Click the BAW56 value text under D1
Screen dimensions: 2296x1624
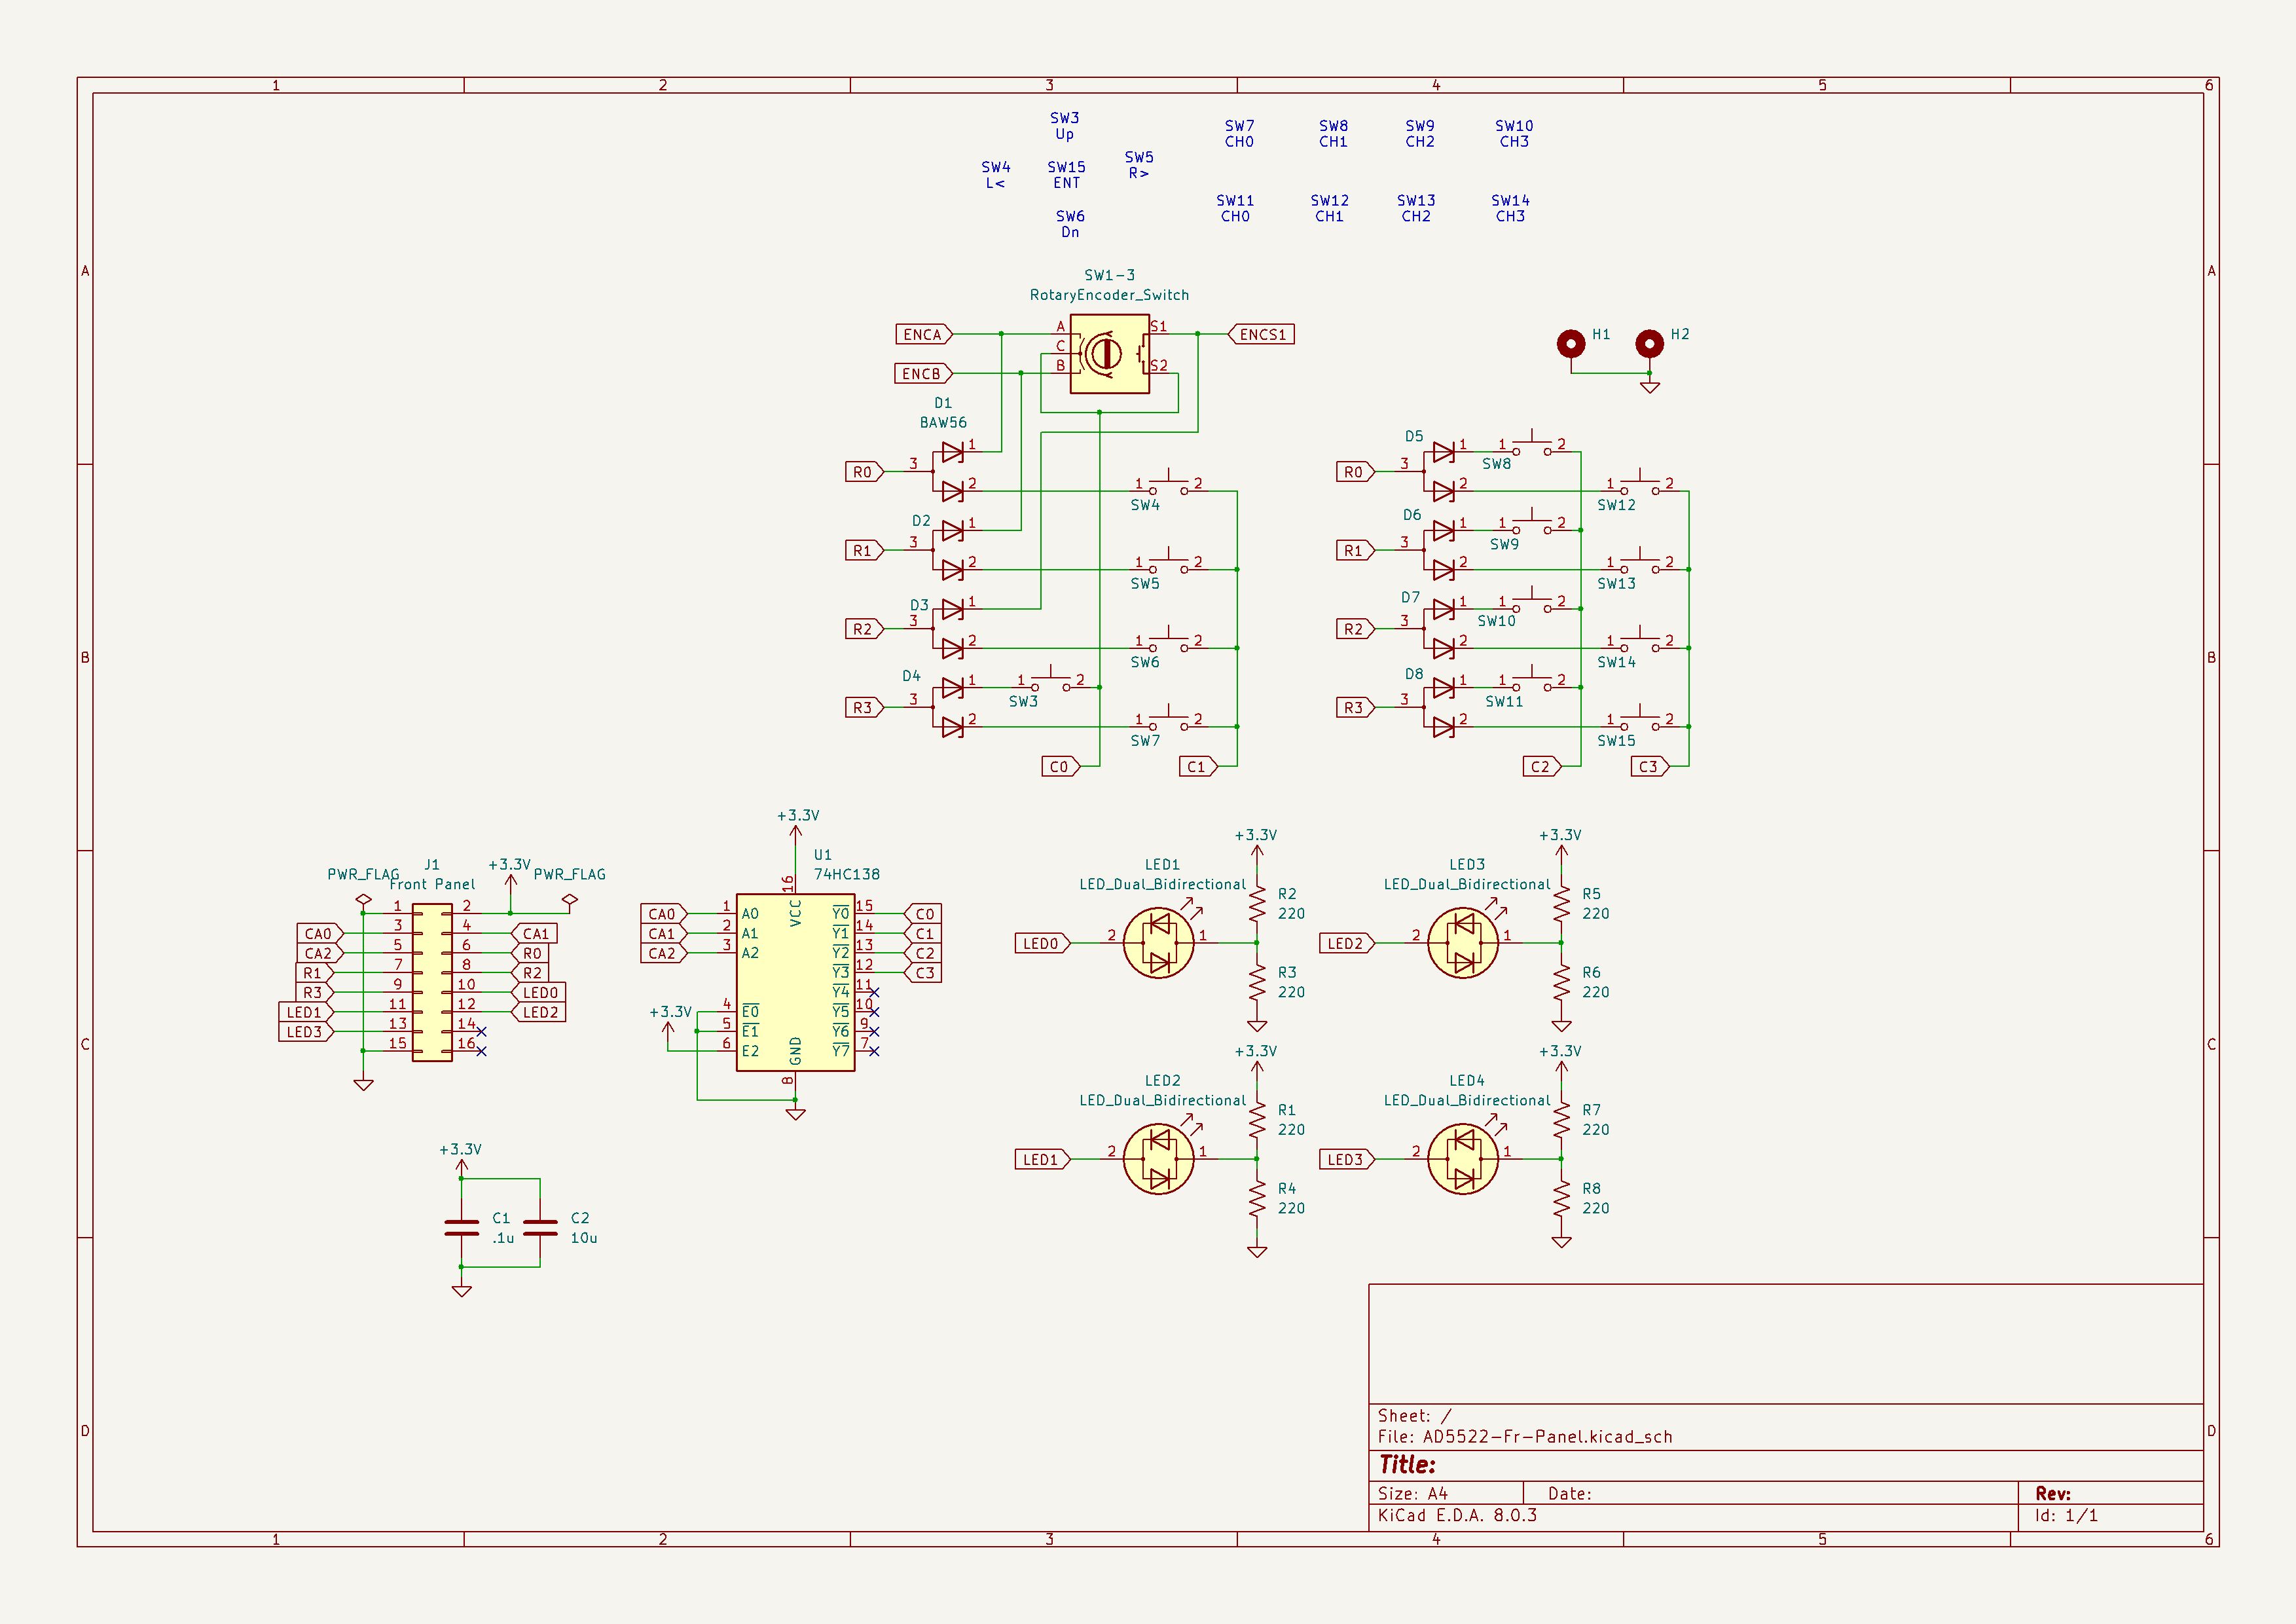(x=943, y=422)
